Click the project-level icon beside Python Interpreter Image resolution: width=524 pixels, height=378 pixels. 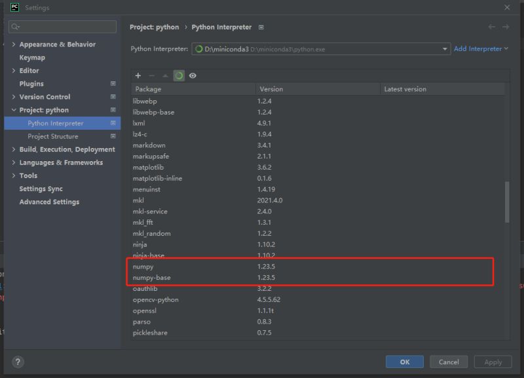113,123
